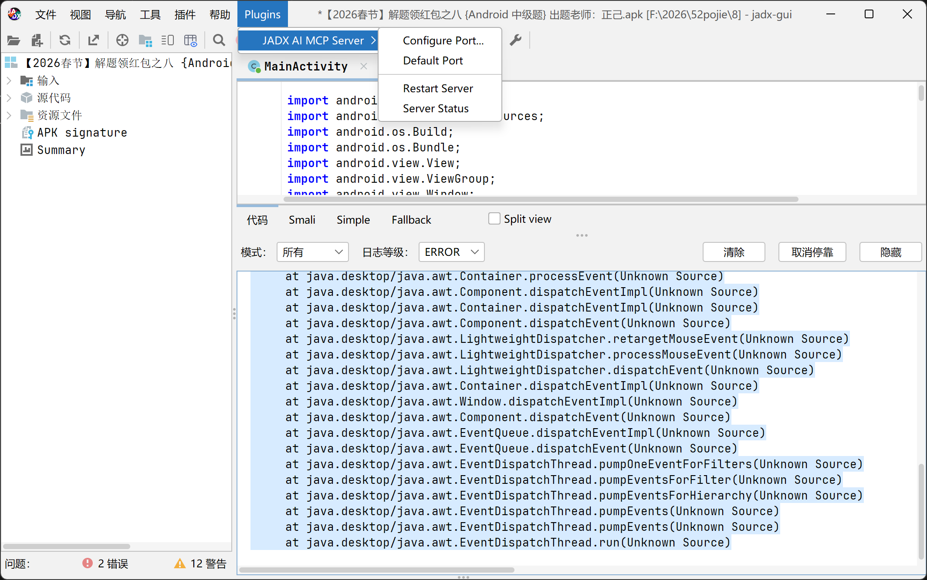The image size is (927, 580).
Task: Click the open file folder icon
Action: [x=14, y=40]
